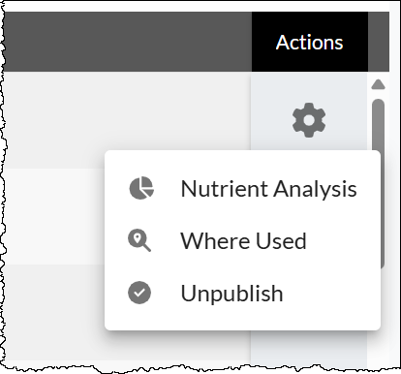The height and width of the screenshot is (374, 401).
Task: Click the Nutrient Analysis pie chart icon
Action: pos(141,188)
